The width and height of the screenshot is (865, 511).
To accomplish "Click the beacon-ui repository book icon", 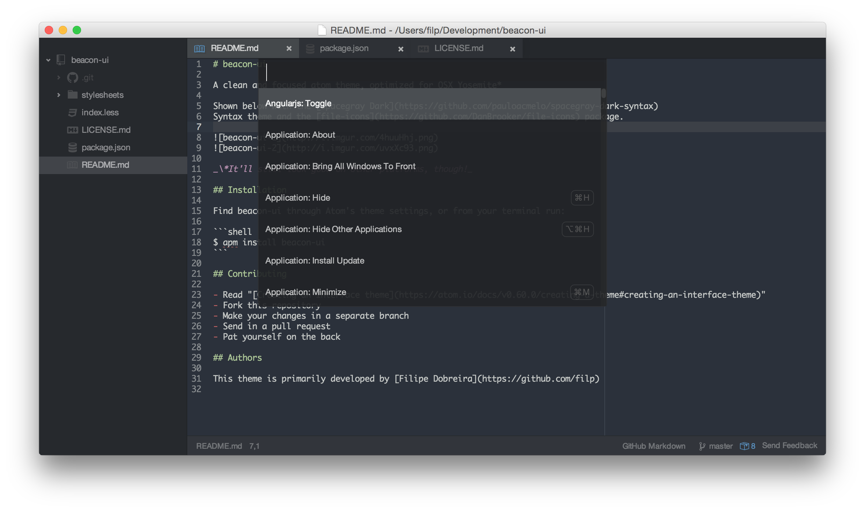I will pos(61,60).
